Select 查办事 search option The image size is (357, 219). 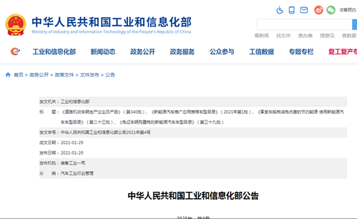tap(305, 36)
